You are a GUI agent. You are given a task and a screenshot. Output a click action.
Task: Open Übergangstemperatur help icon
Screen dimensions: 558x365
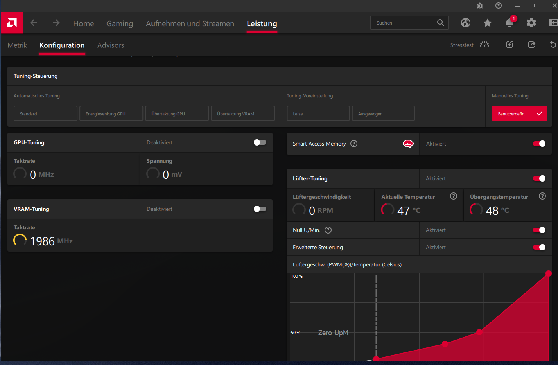click(x=542, y=196)
